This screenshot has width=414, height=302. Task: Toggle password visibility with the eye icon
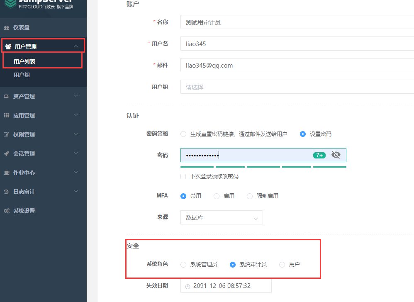(336, 155)
